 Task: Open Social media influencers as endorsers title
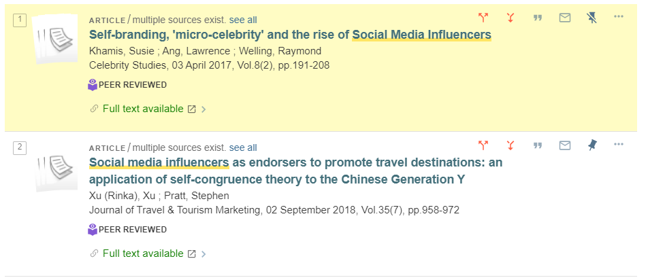tap(296, 171)
